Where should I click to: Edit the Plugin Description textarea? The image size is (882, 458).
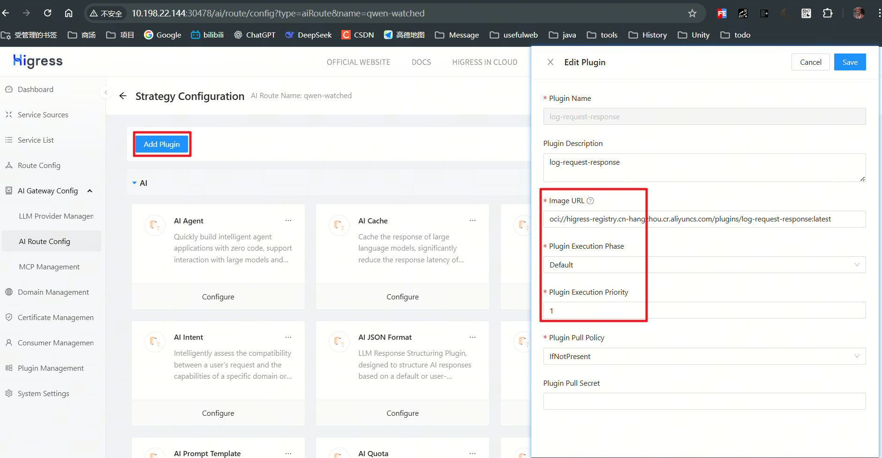tap(704, 168)
